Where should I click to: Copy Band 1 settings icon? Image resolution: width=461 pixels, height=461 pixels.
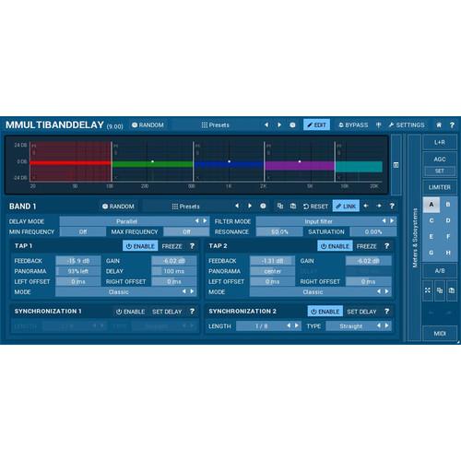click(280, 206)
